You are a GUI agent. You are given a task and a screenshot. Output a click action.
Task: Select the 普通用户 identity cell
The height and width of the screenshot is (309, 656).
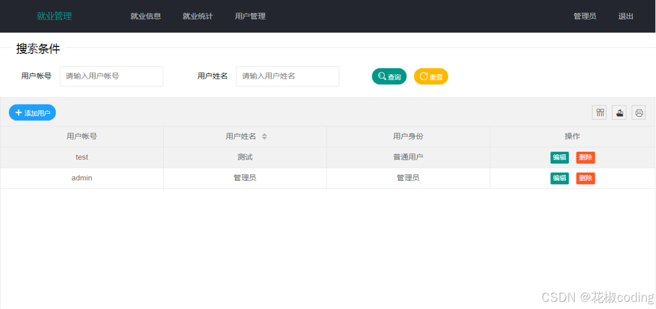click(x=408, y=157)
